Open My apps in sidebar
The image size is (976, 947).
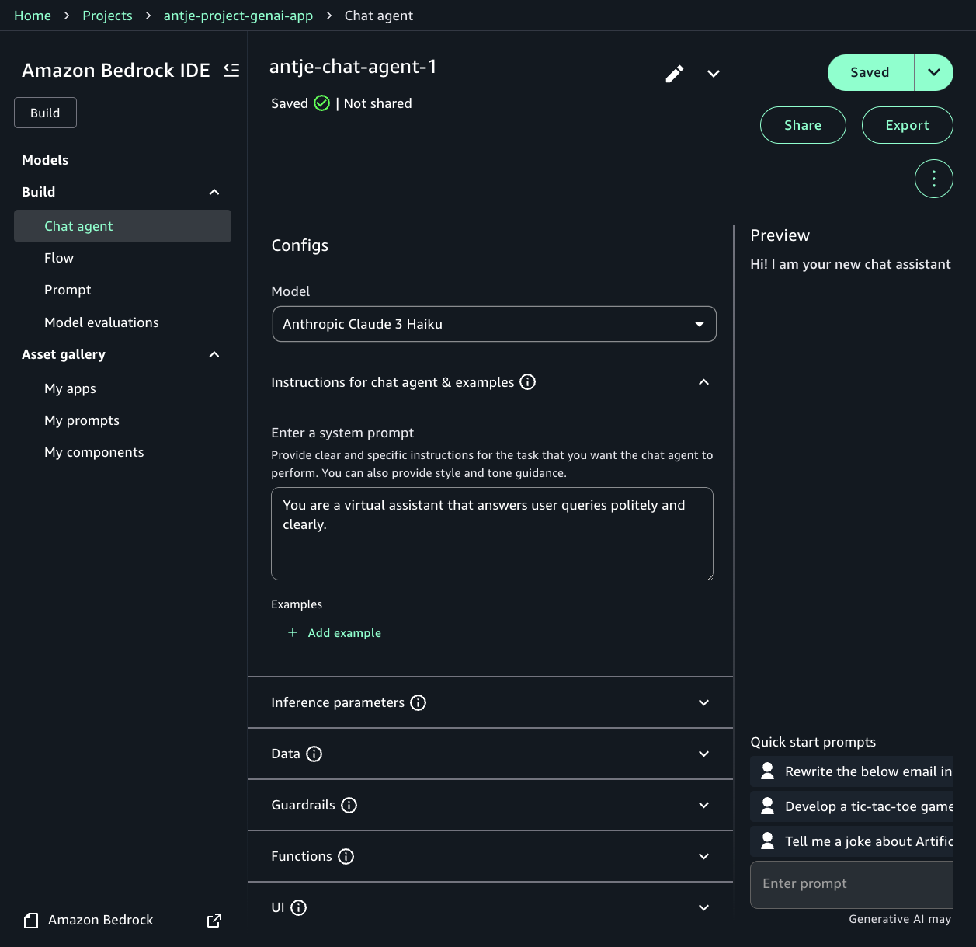click(70, 388)
